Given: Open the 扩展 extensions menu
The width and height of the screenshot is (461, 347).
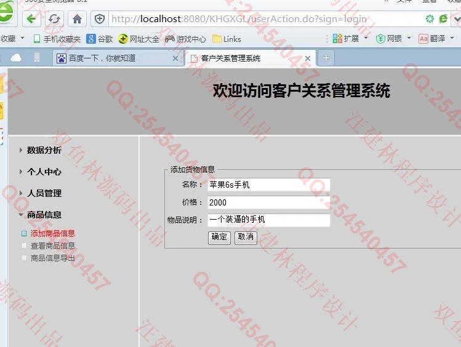Looking at the screenshot, I should click(350, 39).
